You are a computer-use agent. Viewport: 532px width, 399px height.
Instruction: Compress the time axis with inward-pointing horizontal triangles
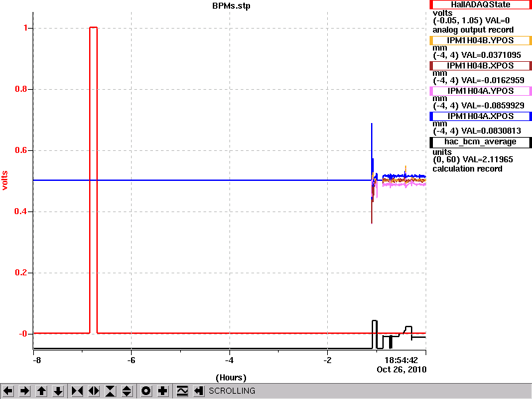point(77,391)
